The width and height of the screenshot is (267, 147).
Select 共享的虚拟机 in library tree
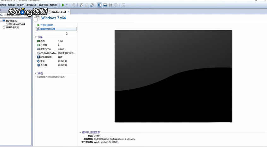coord(12,27)
